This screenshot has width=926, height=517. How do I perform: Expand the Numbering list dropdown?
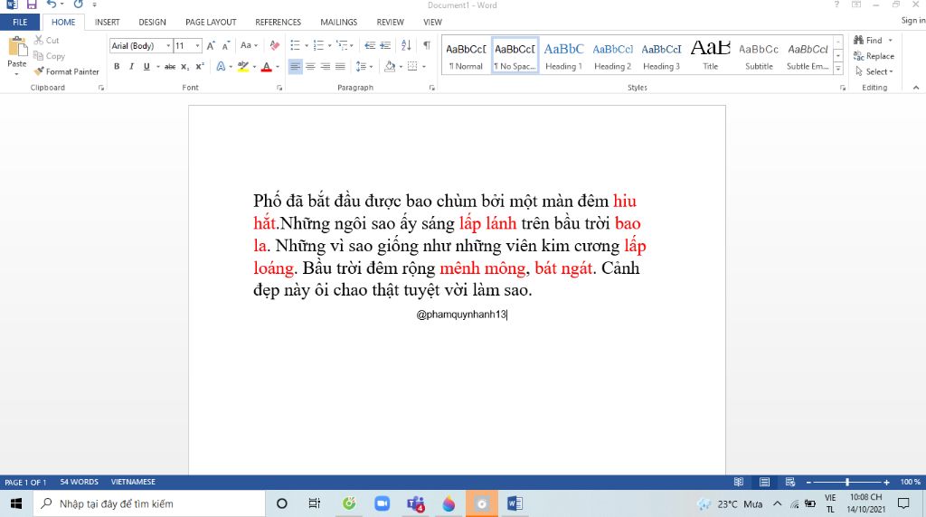pyautogui.click(x=329, y=45)
